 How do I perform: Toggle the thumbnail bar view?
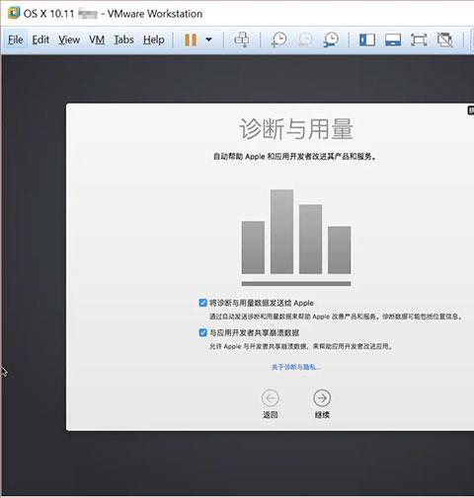point(393,40)
